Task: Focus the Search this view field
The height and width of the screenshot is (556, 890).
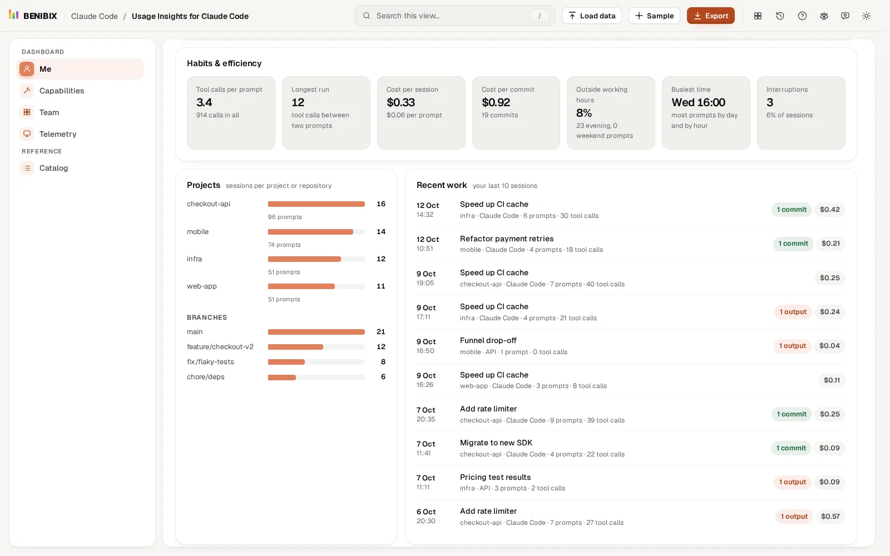Action: tap(454, 16)
